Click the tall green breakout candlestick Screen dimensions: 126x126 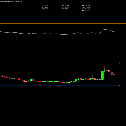pos(102,75)
